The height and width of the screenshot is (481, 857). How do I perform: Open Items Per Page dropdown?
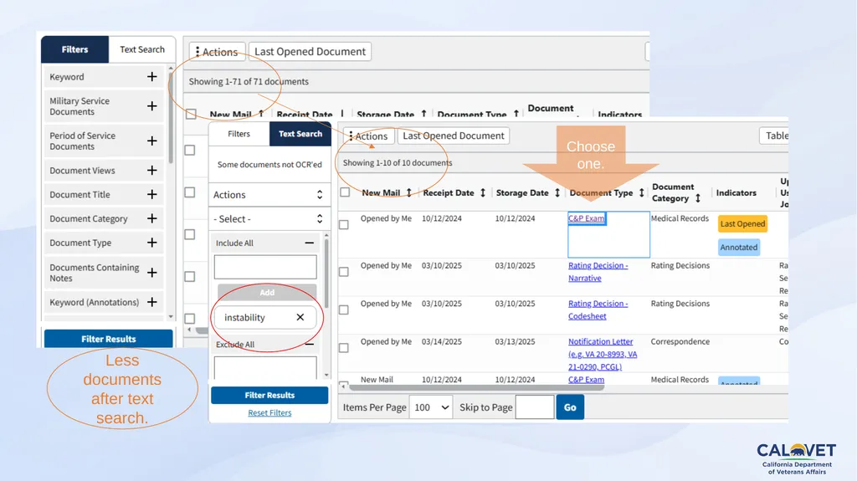(x=431, y=407)
